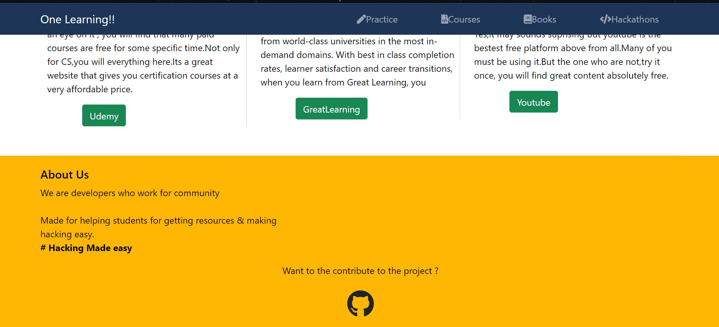Open the GitHub logo link
The height and width of the screenshot is (327, 719).
[360, 303]
